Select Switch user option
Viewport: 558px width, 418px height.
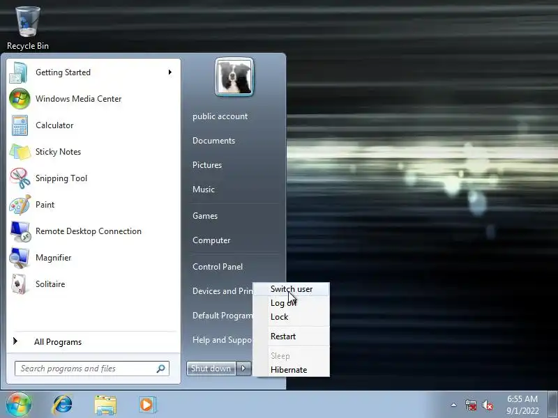(x=292, y=289)
